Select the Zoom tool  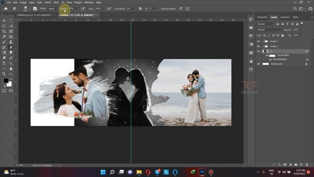pyautogui.click(x=4, y=74)
